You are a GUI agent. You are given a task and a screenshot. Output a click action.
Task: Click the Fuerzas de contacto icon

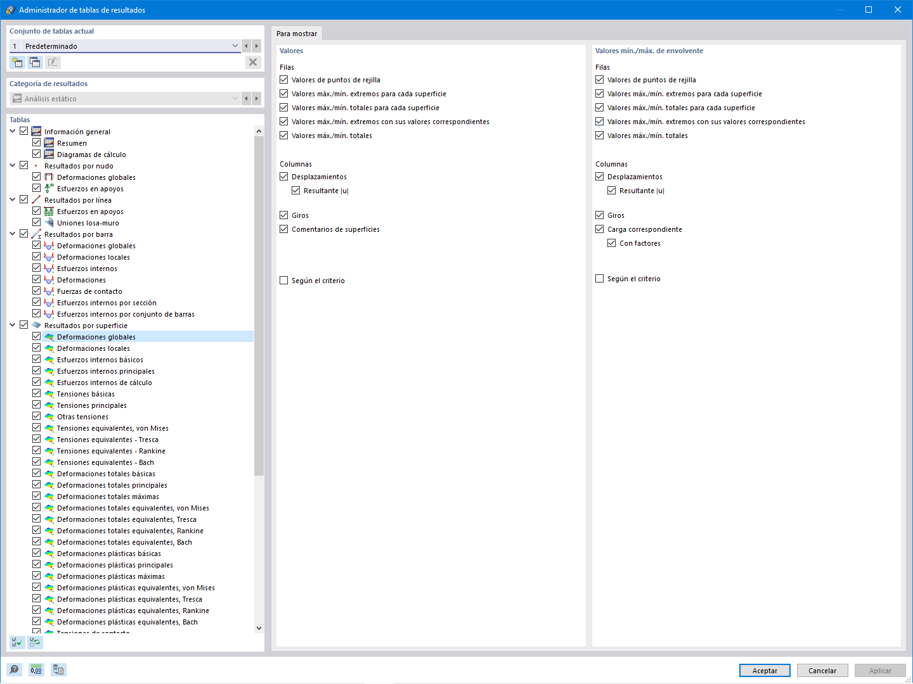click(49, 291)
